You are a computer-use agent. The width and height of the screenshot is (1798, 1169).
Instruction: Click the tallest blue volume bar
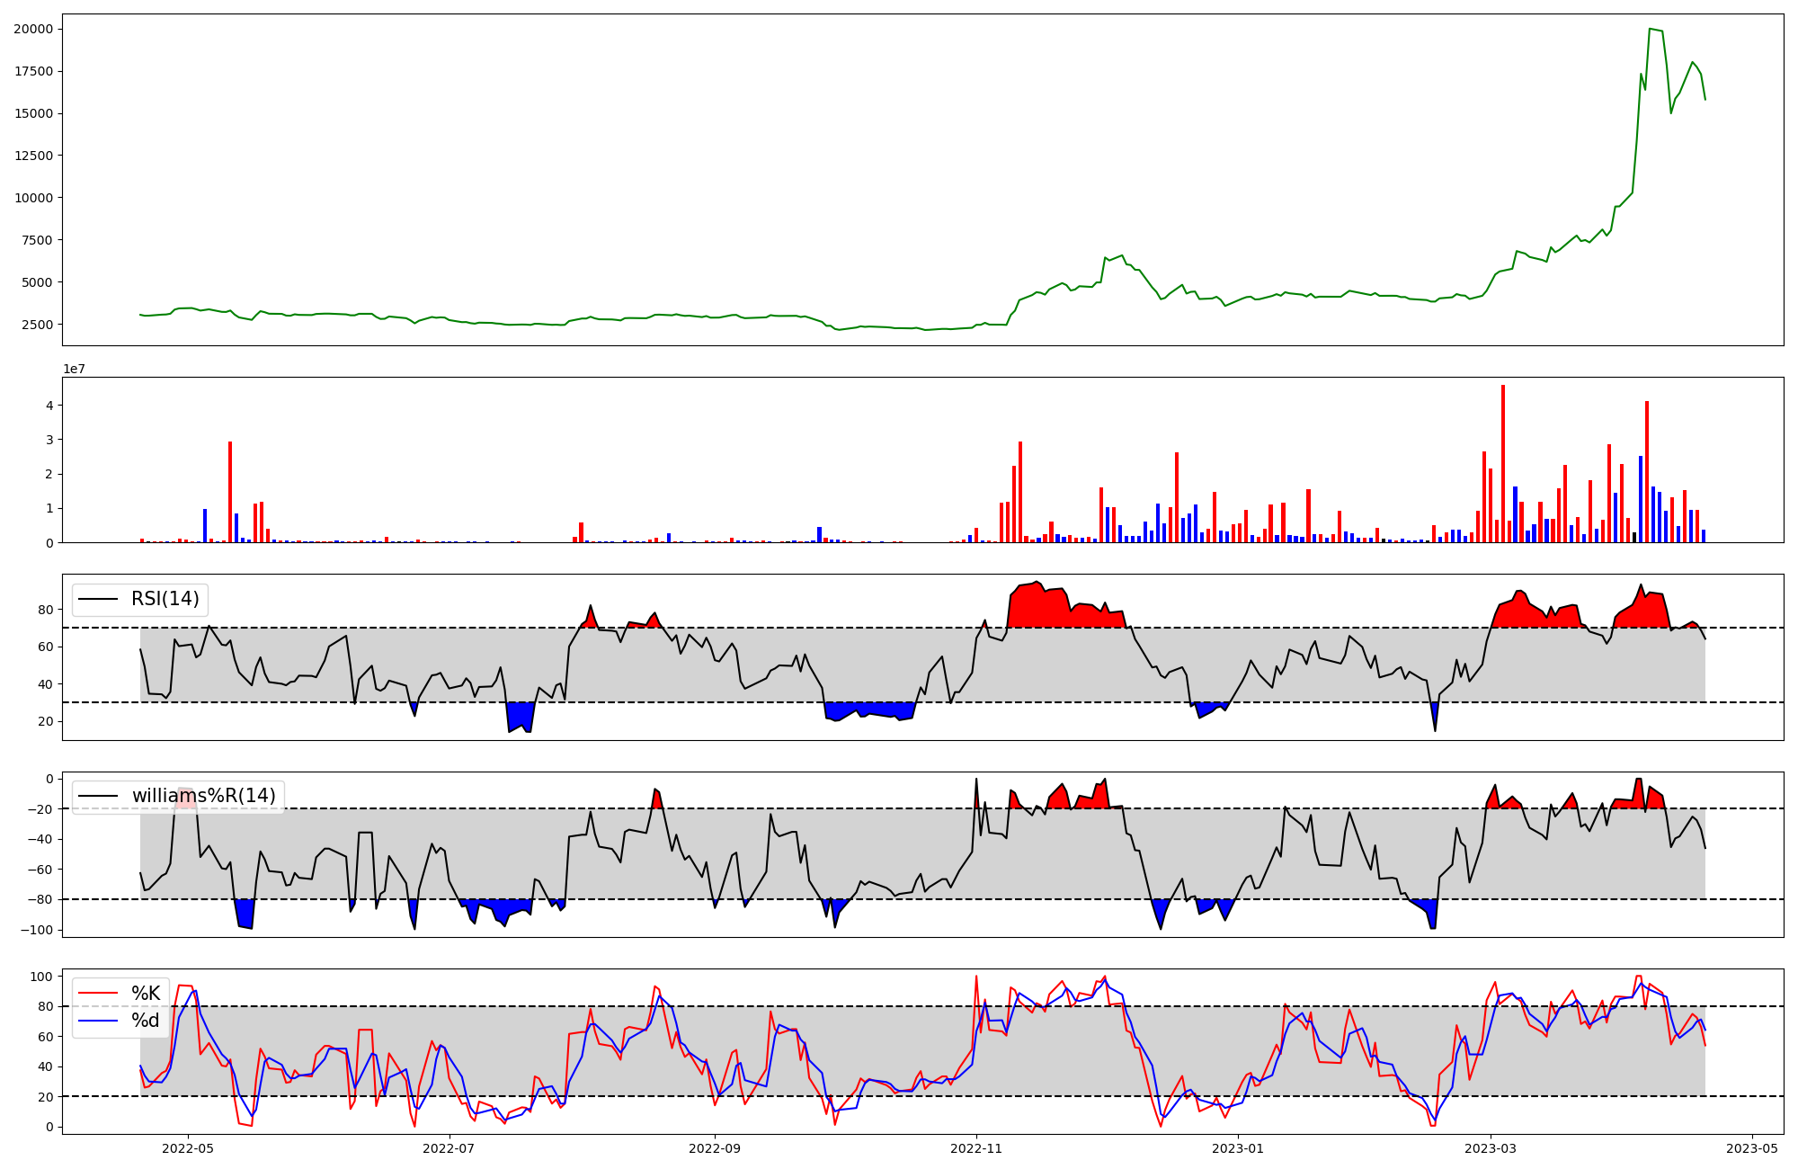click(x=1641, y=499)
